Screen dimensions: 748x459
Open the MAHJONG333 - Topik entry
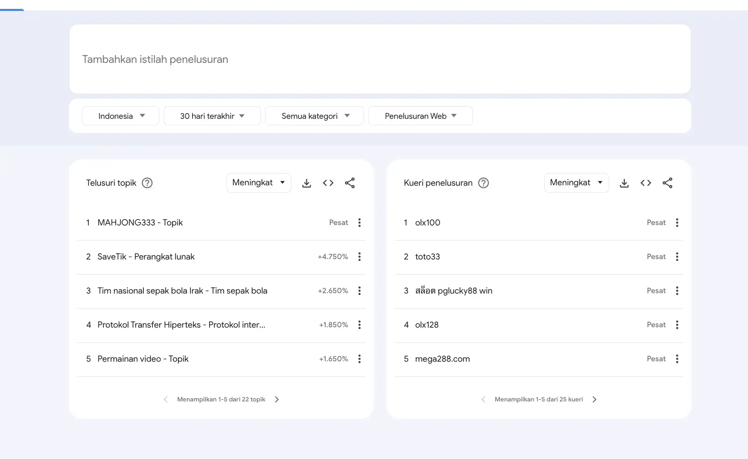pos(140,223)
